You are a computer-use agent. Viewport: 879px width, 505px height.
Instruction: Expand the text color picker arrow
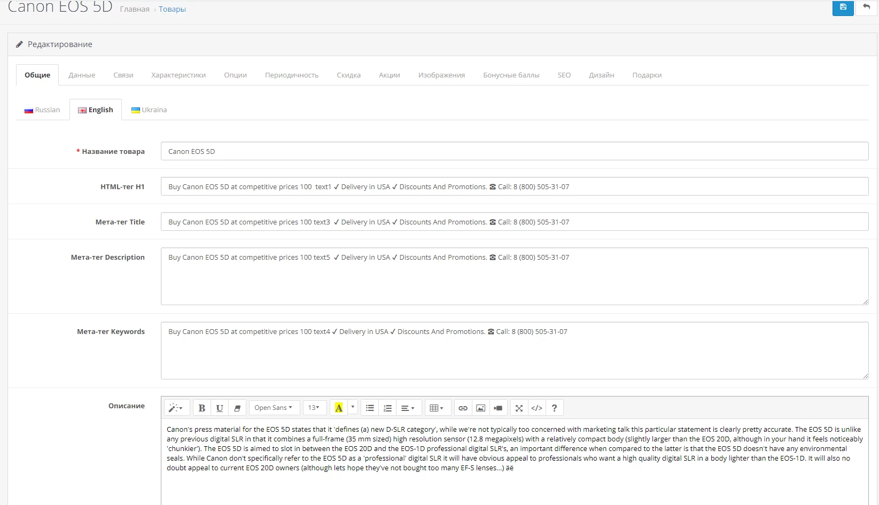pyautogui.click(x=353, y=407)
